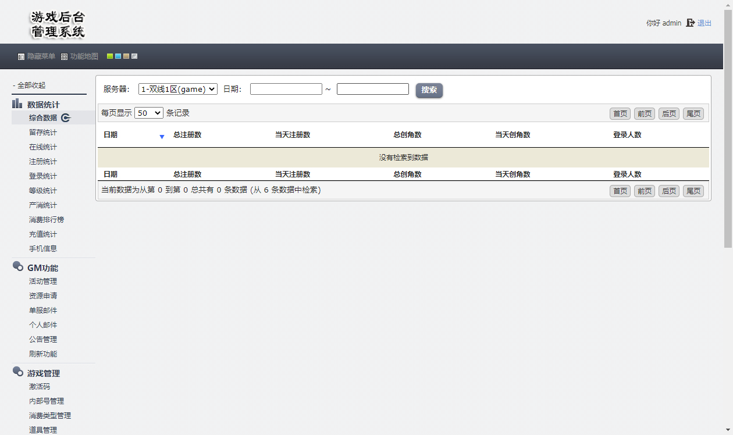This screenshot has width=733, height=435.
Task: Click the 隐藏菜单 hide-menu icon
Action: point(22,56)
